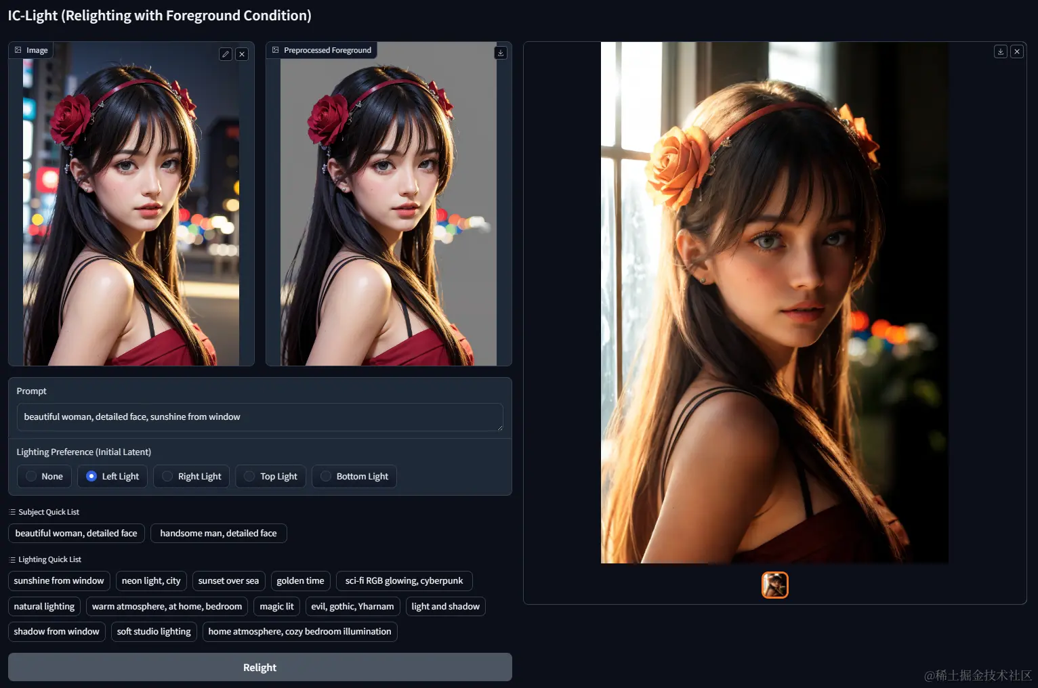
Task: Pick 'soft studio lighting' preset
Action: (154, 632)
